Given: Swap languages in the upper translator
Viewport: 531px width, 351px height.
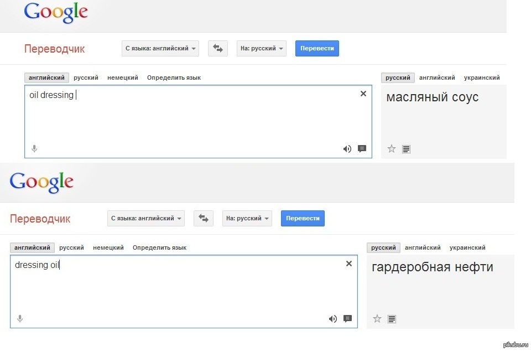Looking at the screenshot, I should click(218, 49).
